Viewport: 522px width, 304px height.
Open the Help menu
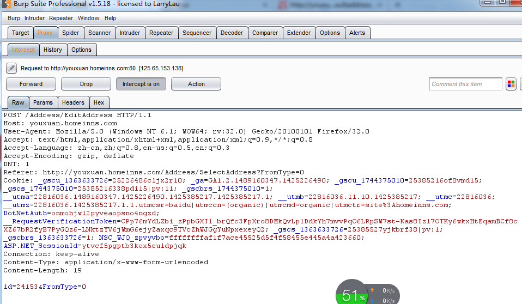pos(110,18)
